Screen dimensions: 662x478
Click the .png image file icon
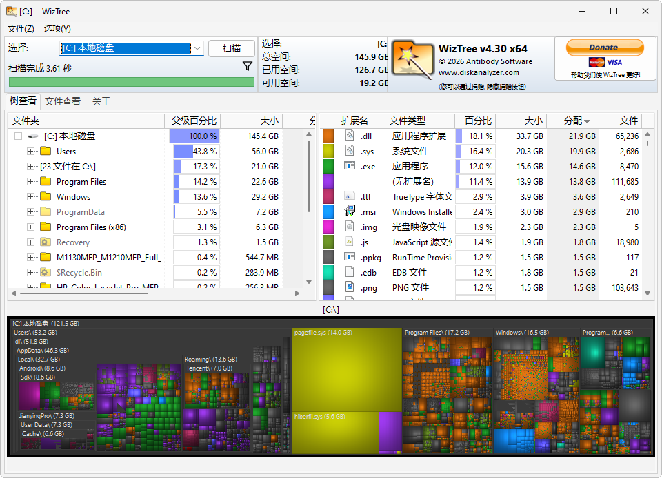point(350,287)
